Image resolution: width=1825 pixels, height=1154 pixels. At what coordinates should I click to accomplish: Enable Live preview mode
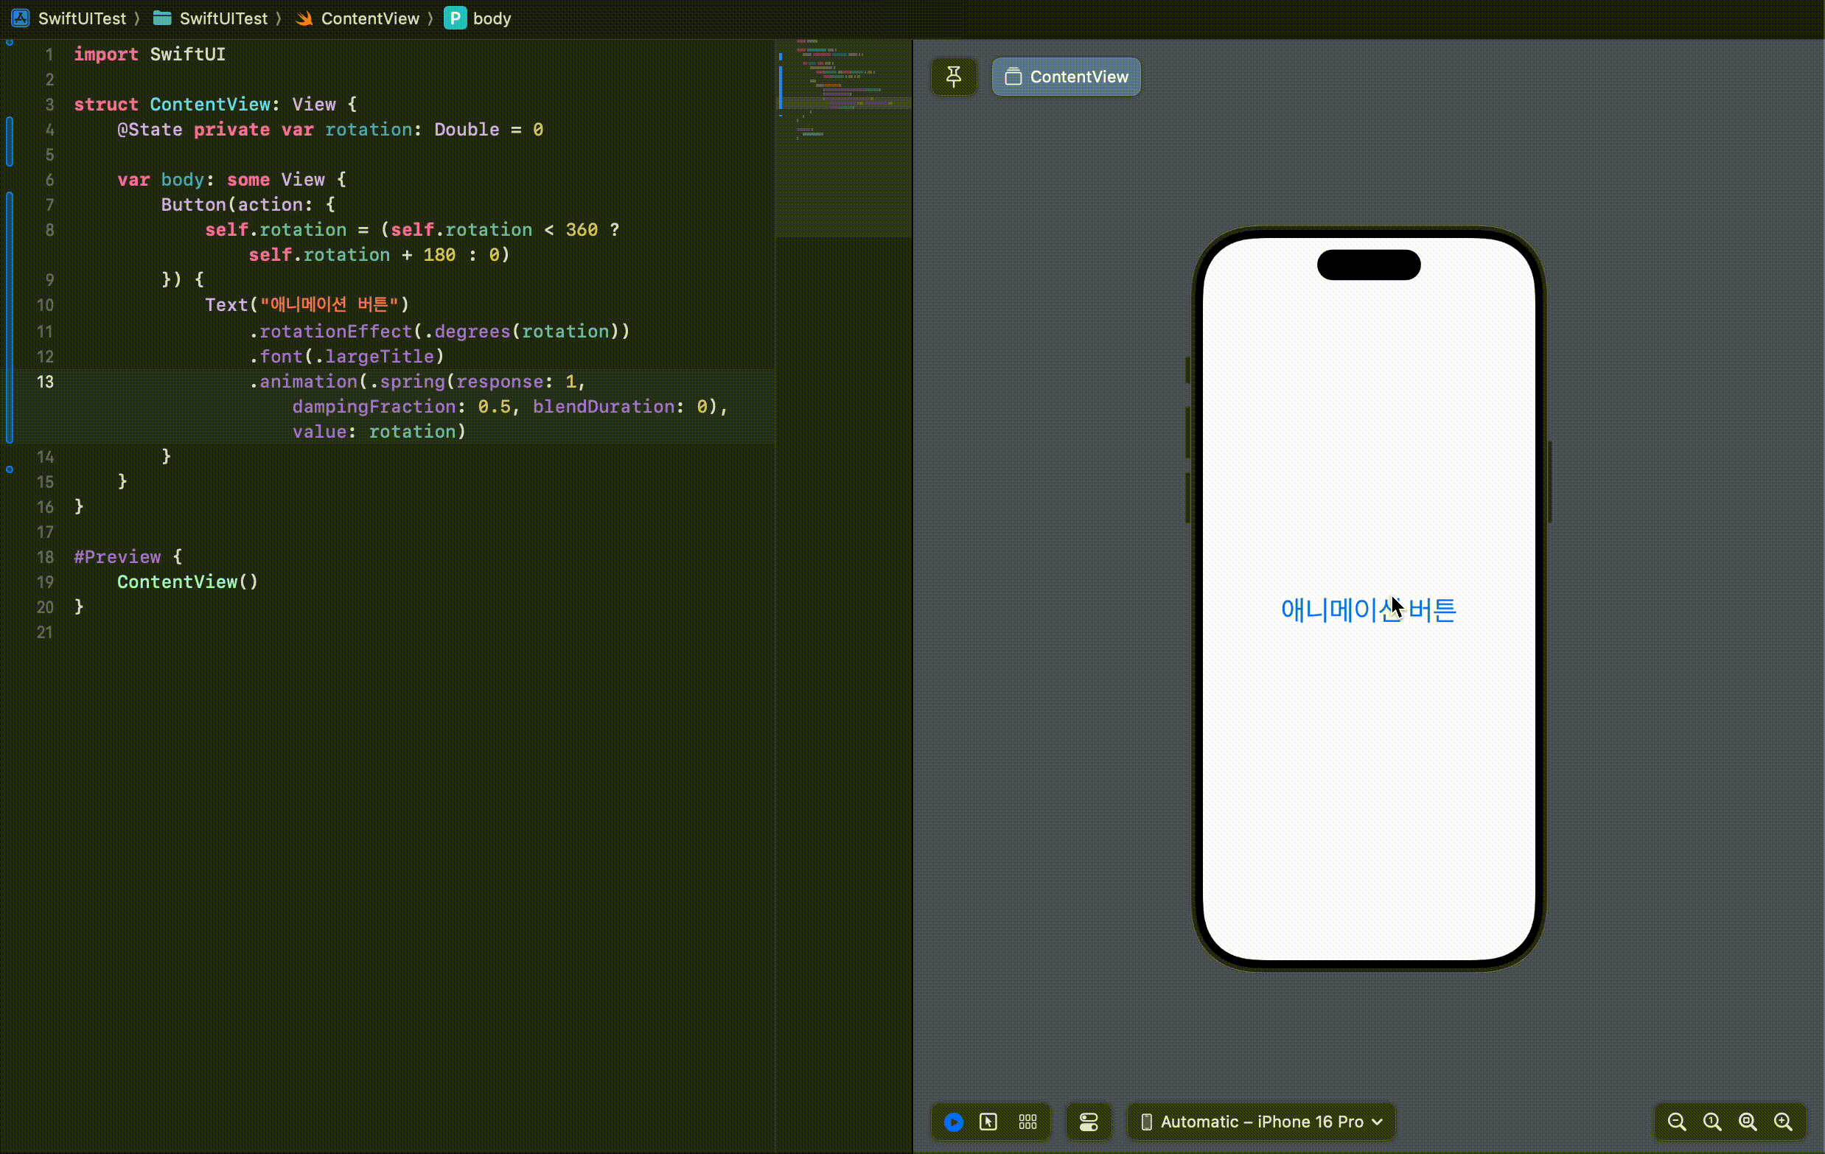click(954, 1122)
